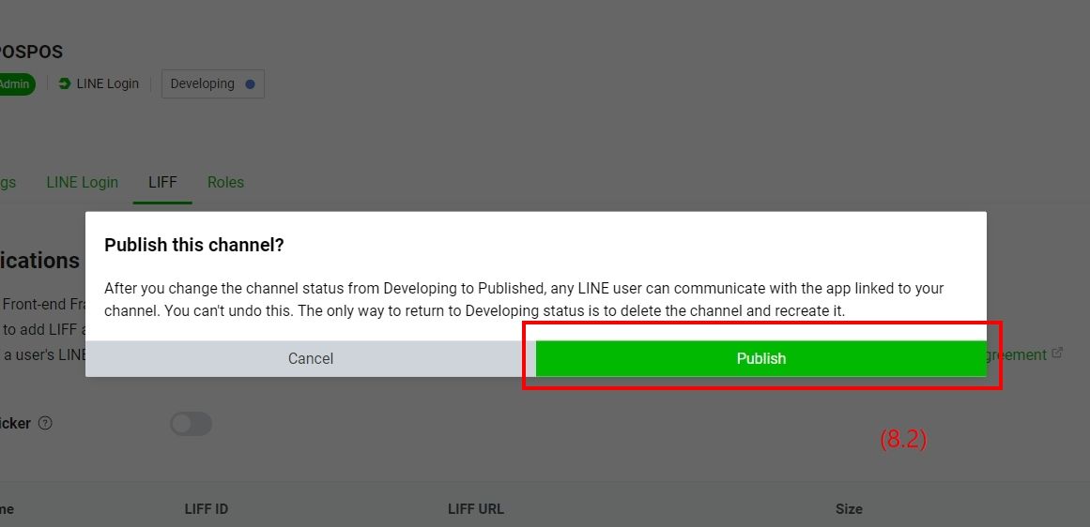Screen dimensions: 1090x527
Task: Click the dialog warning message text
Action: pos(524,299)
